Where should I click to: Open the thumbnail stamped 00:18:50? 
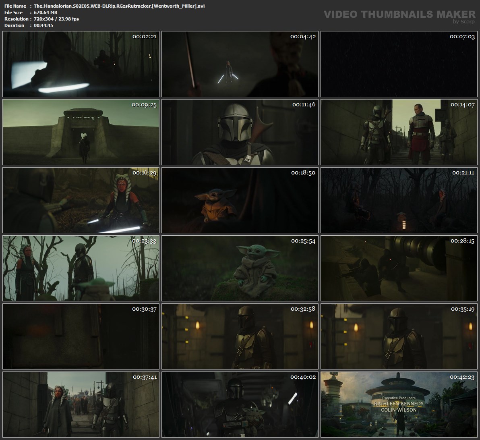coord(240,200)
